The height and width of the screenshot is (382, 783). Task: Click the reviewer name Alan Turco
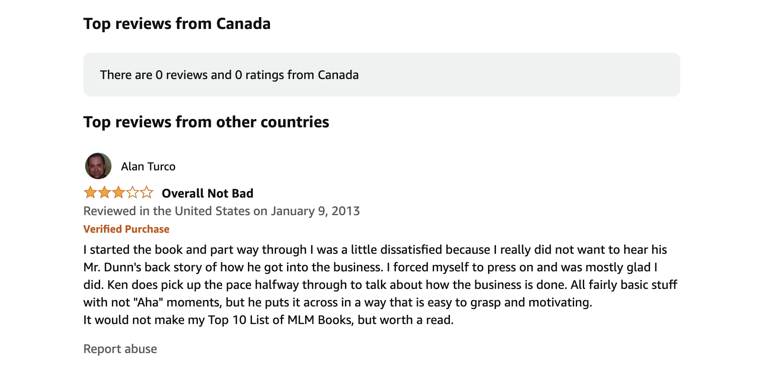(148, 166)
